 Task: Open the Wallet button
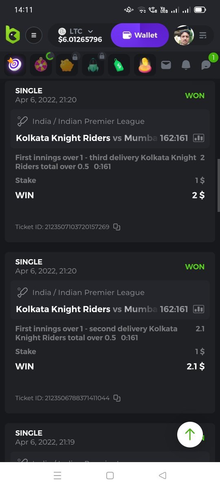pyautogui.click(x=140, y=35)
